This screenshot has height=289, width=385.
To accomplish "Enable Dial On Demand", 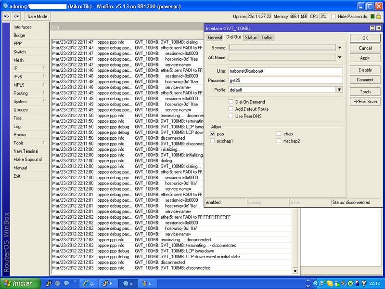I will click(x=231, y=102).
